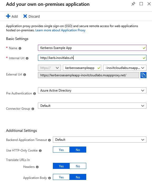
Task: Set Application Body translation to Yes
Action: point(61,177)
